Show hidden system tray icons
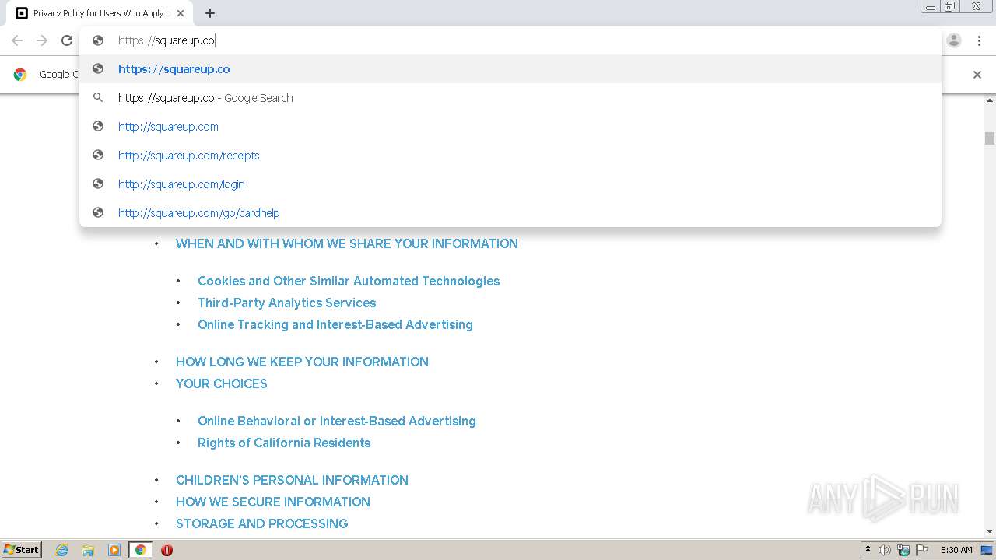The image size is (996, 560). pyautogui.click(x=868, y=550)
